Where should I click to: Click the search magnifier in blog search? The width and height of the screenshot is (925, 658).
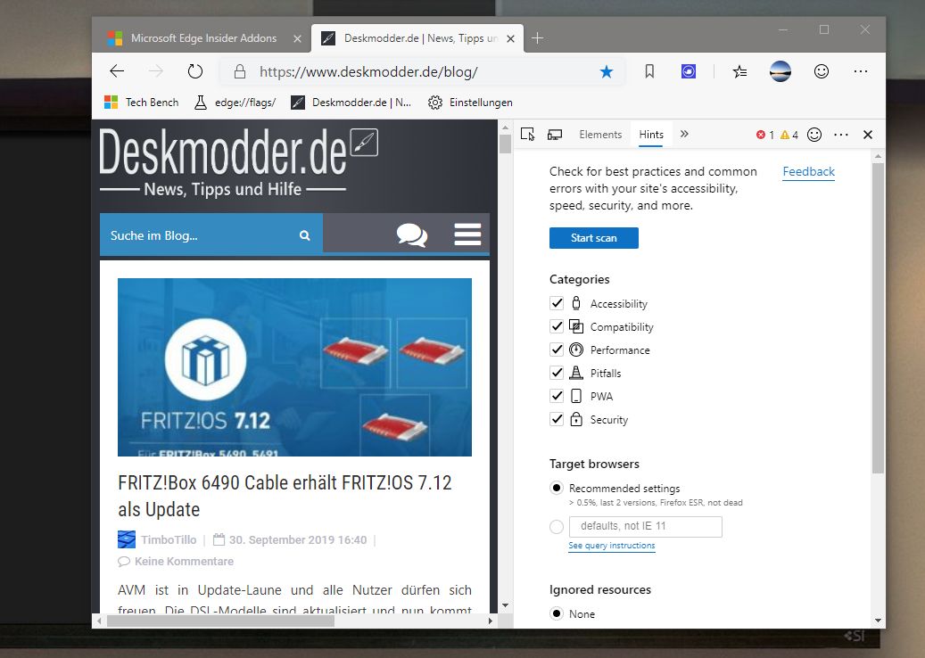click(x=304, y=235)
